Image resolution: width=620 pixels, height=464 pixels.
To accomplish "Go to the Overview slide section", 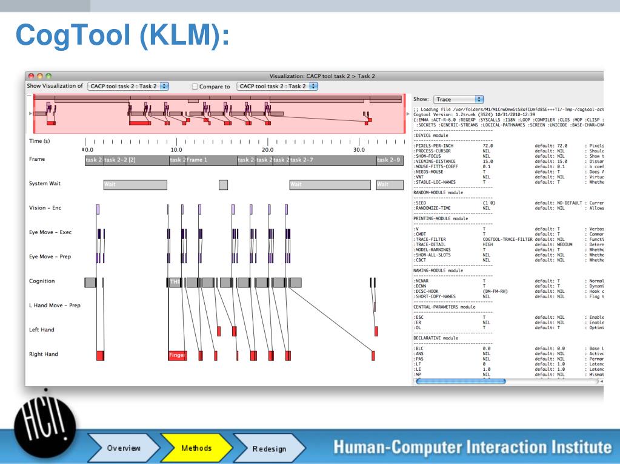I will tap(124, 448).
